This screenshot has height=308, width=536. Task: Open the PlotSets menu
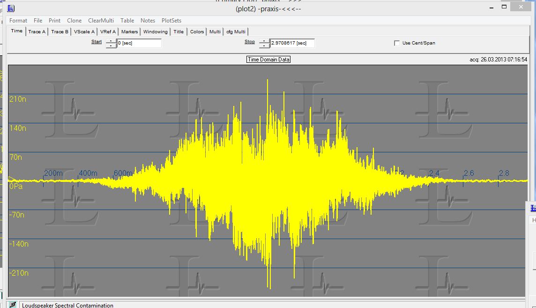point(171,21)
